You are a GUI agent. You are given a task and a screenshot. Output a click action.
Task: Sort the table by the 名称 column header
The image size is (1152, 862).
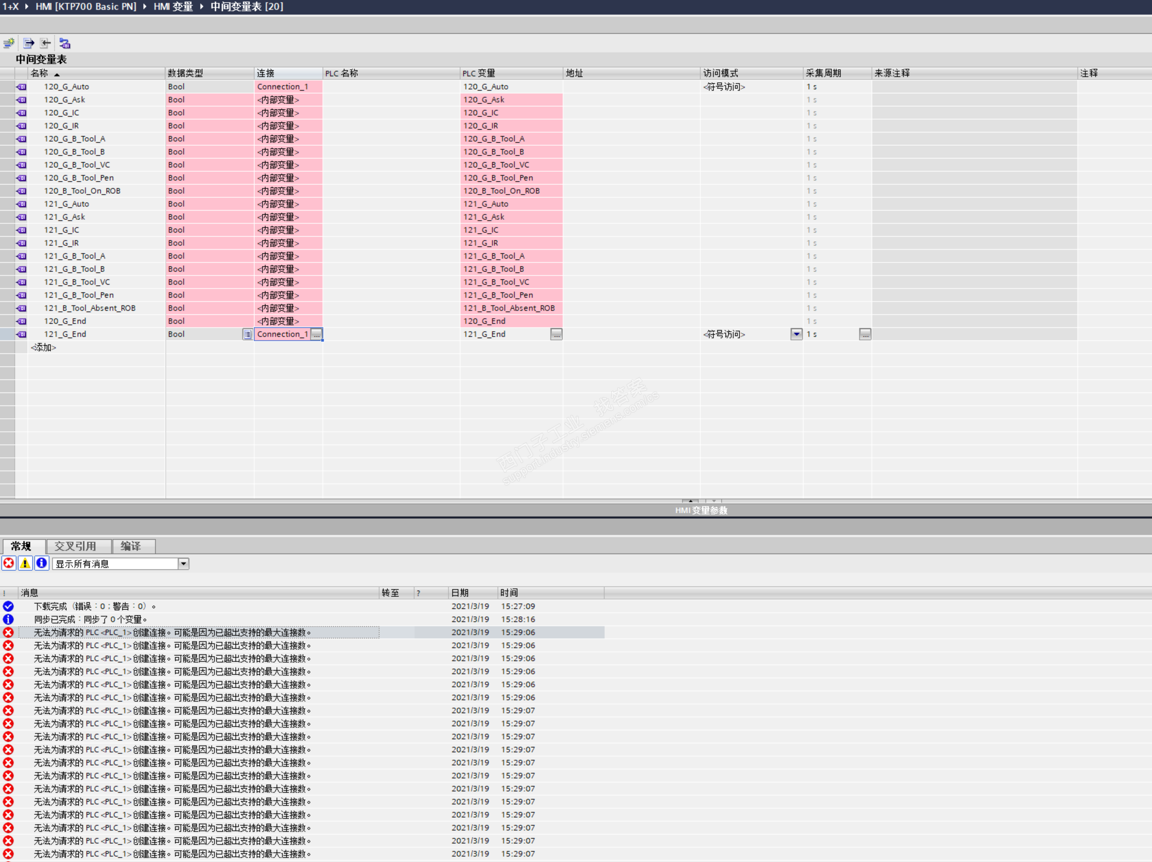tap(40, 73)
